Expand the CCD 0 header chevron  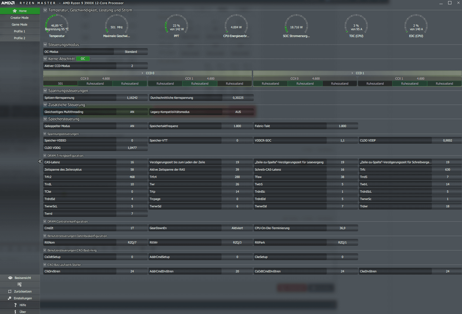(x=142, y=73)
